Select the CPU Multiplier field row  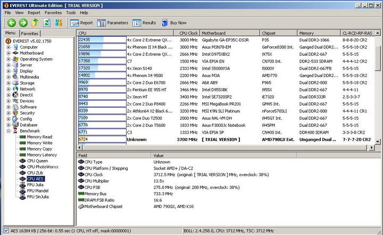click(187, 181)
